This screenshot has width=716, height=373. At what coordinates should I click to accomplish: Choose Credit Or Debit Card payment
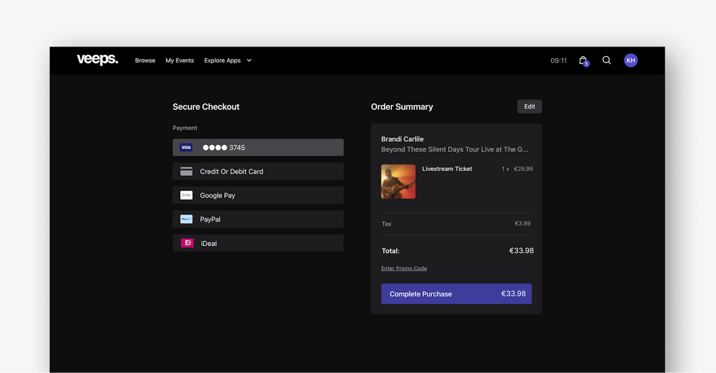pyautogui.click(x=258, y=172)
